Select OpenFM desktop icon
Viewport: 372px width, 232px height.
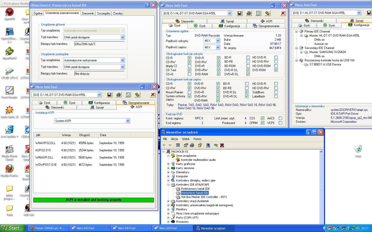10,14
